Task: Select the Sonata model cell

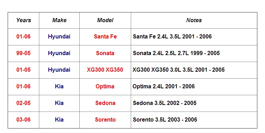Action: tap(105, 53)
